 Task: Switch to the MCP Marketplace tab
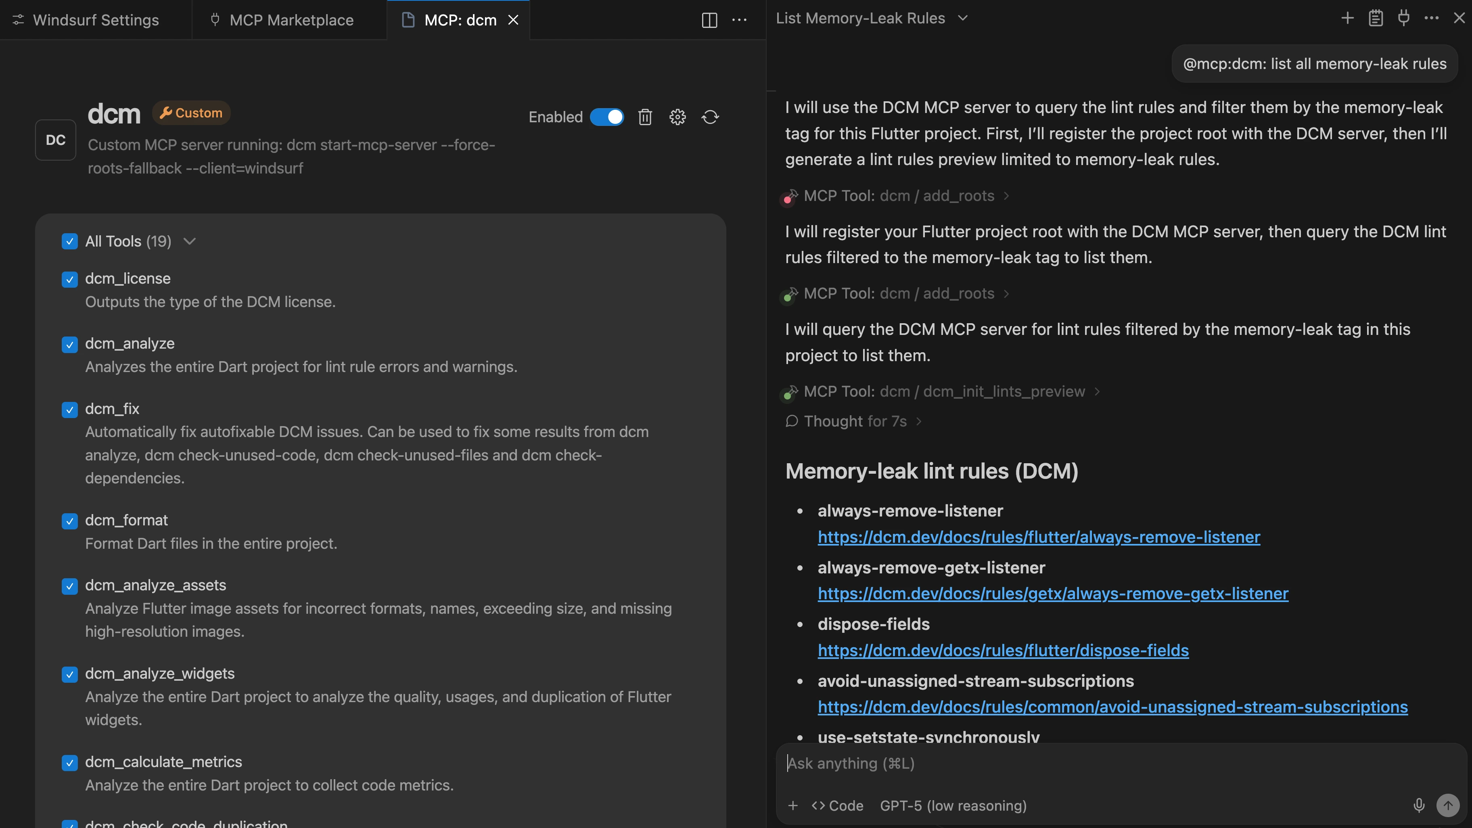click(x=290, y=20)
